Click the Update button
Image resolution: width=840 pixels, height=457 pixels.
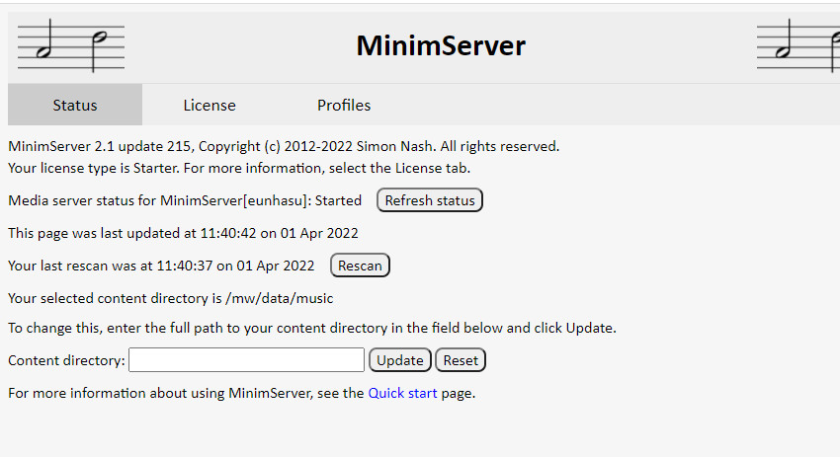point(400,360)
